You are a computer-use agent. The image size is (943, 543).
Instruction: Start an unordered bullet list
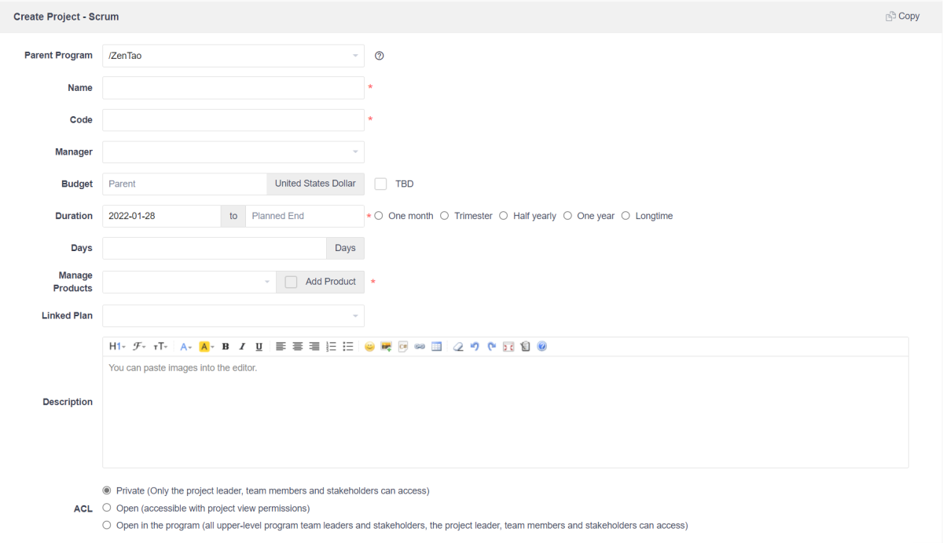click(348, 347)
